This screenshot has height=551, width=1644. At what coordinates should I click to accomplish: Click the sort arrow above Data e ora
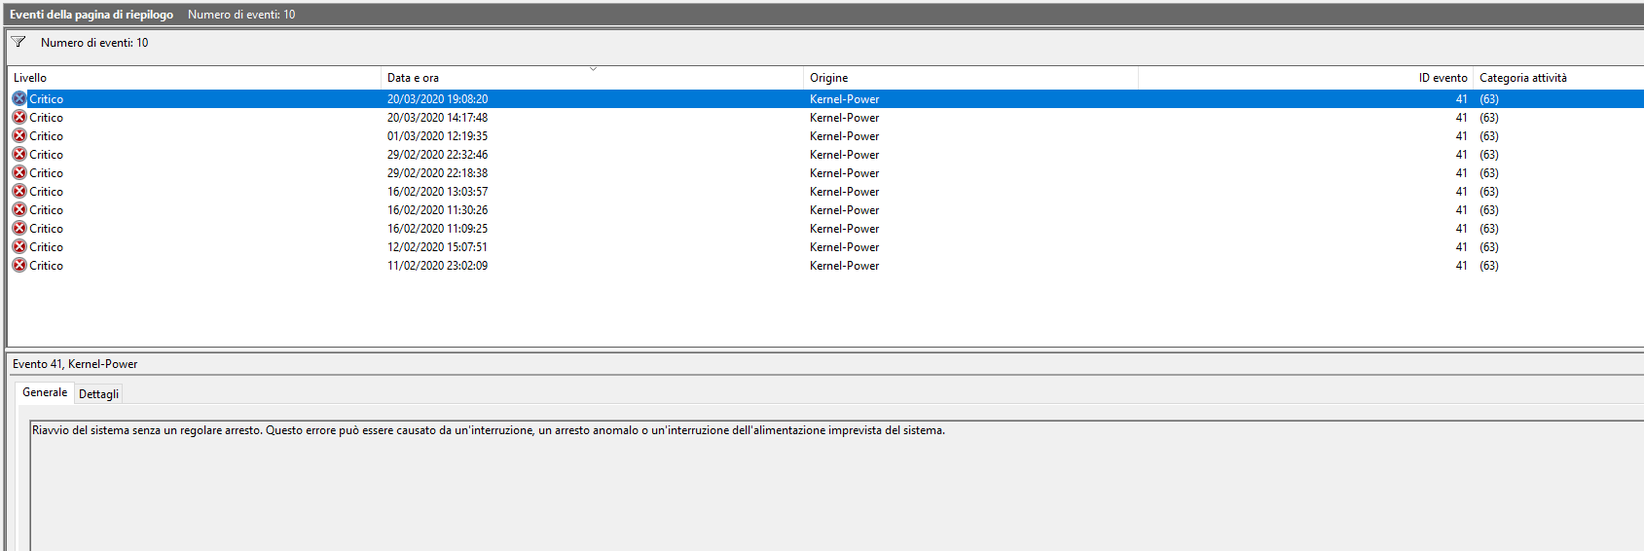(593, 69)
